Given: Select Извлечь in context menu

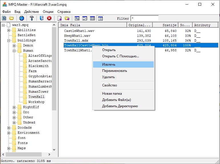Looking at the screenshot, I should coord(124,64).
